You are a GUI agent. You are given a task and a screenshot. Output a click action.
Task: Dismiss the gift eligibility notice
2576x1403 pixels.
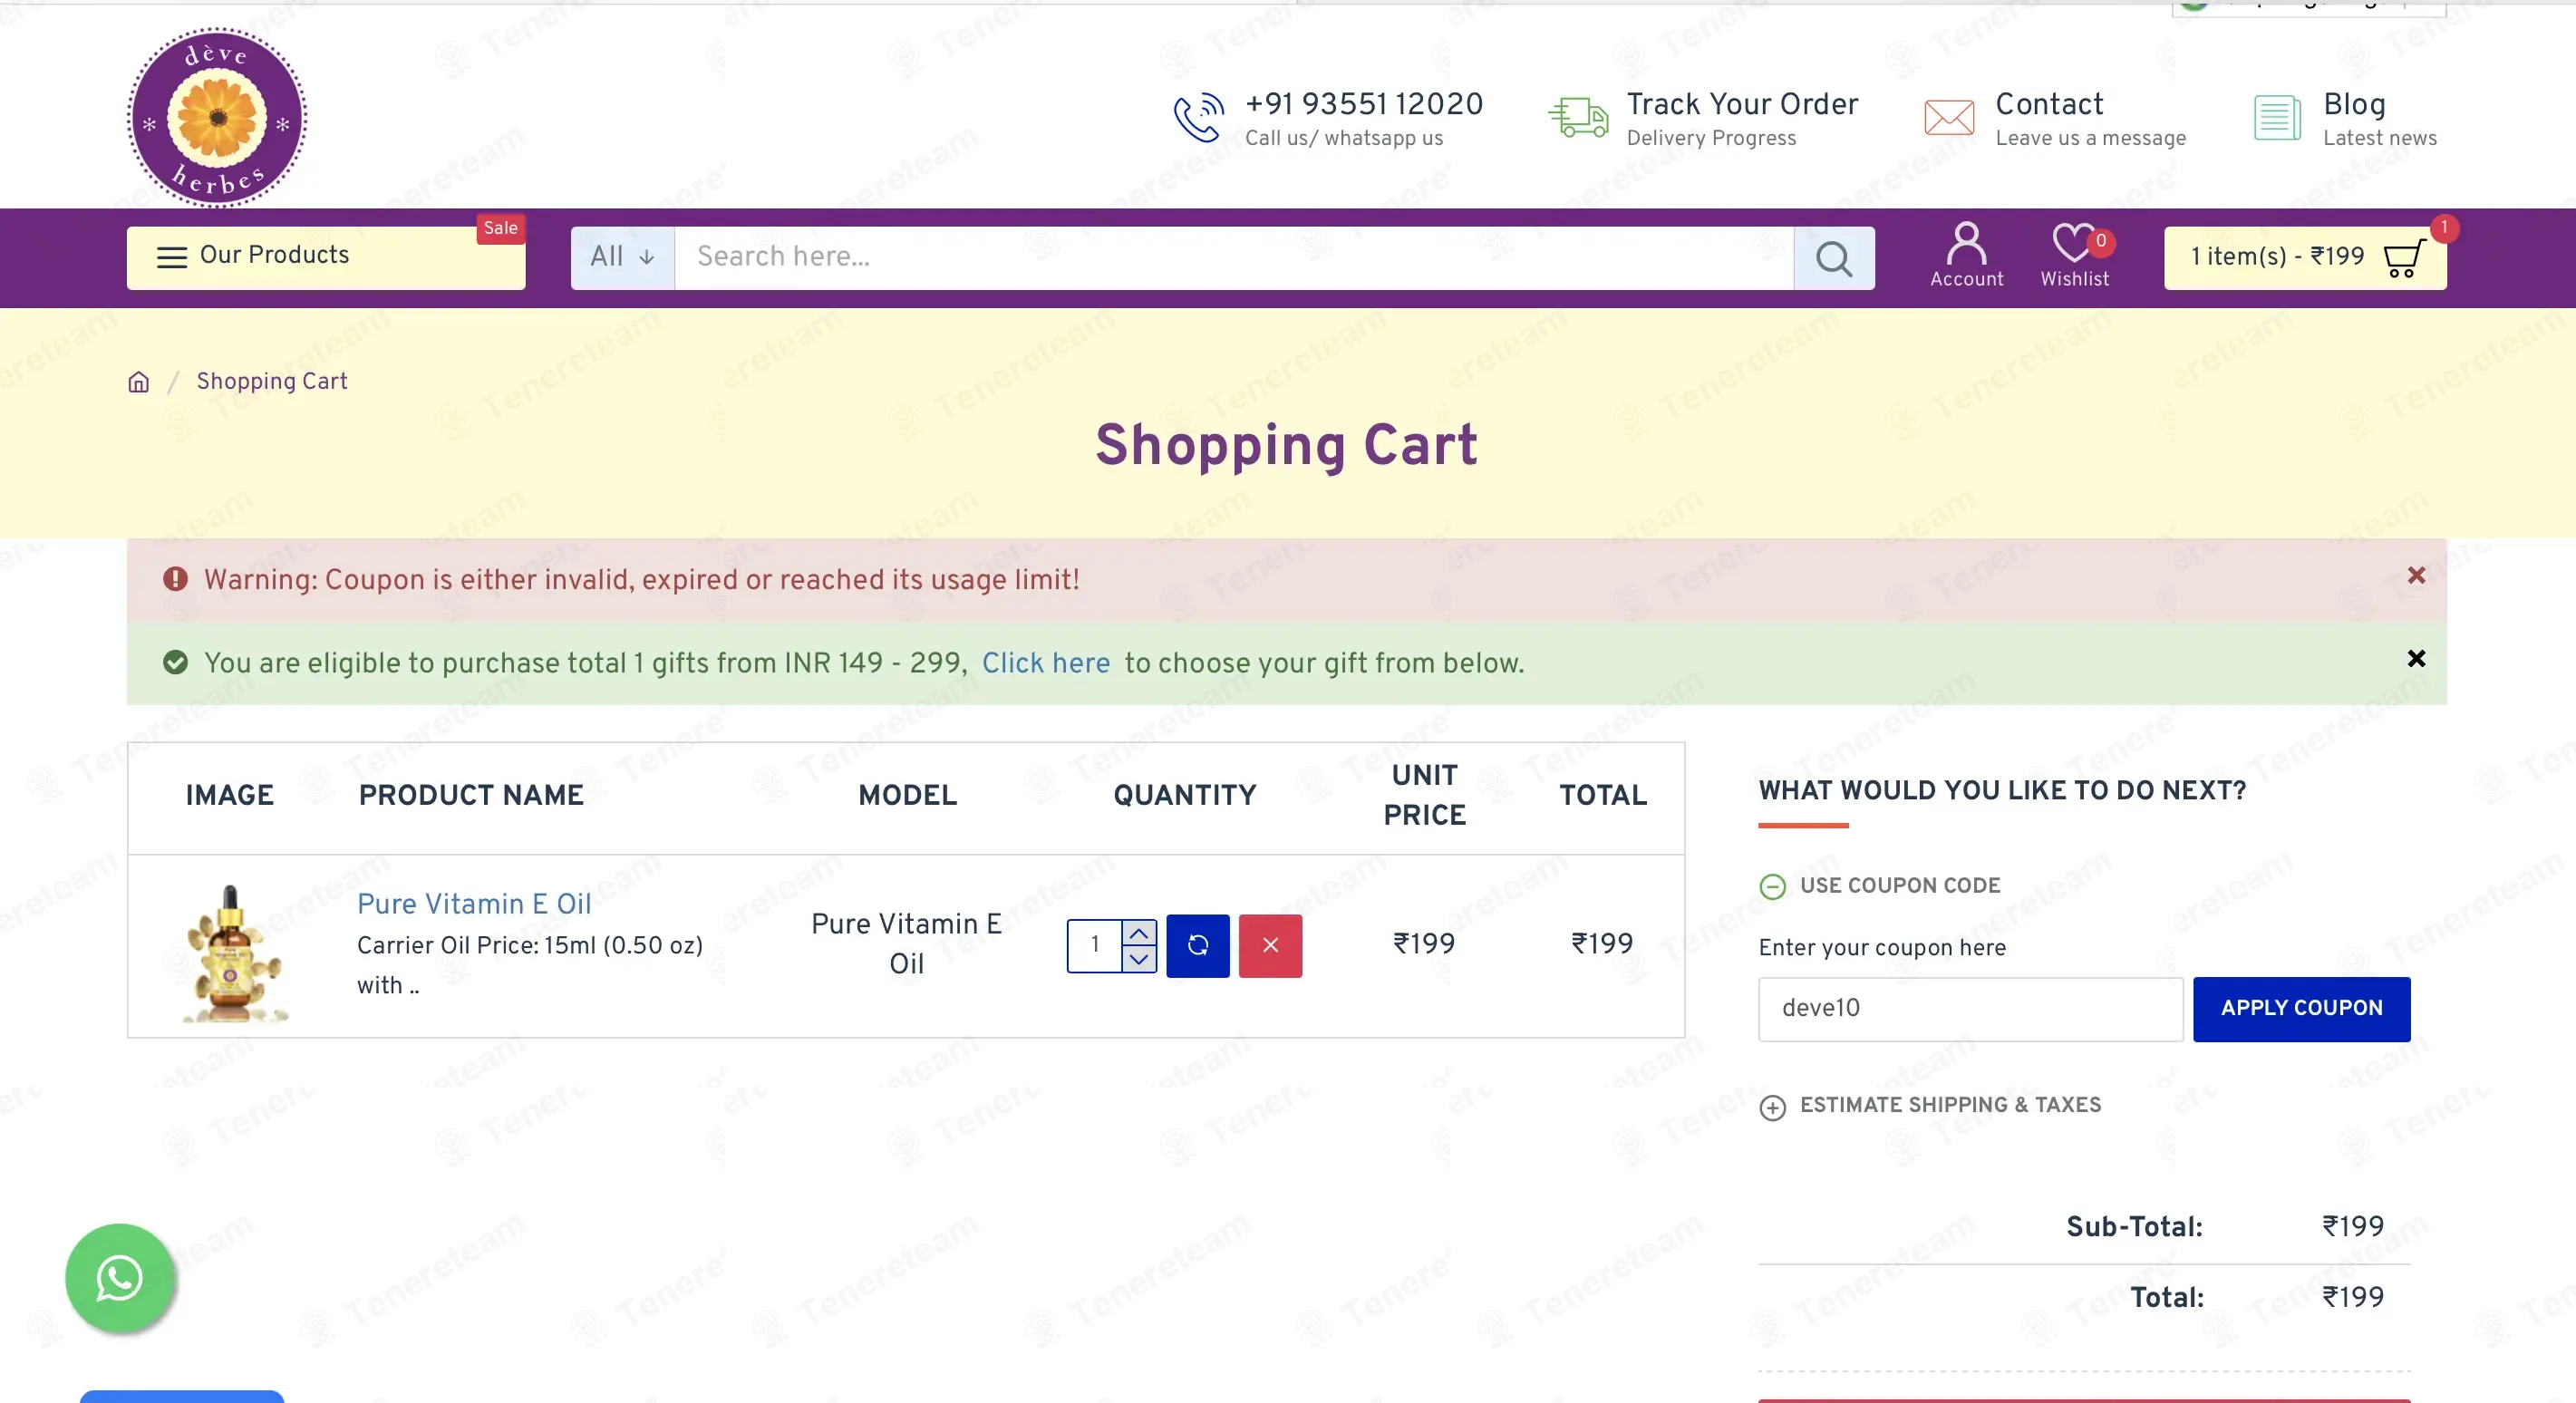click(x=2416, y=658)
